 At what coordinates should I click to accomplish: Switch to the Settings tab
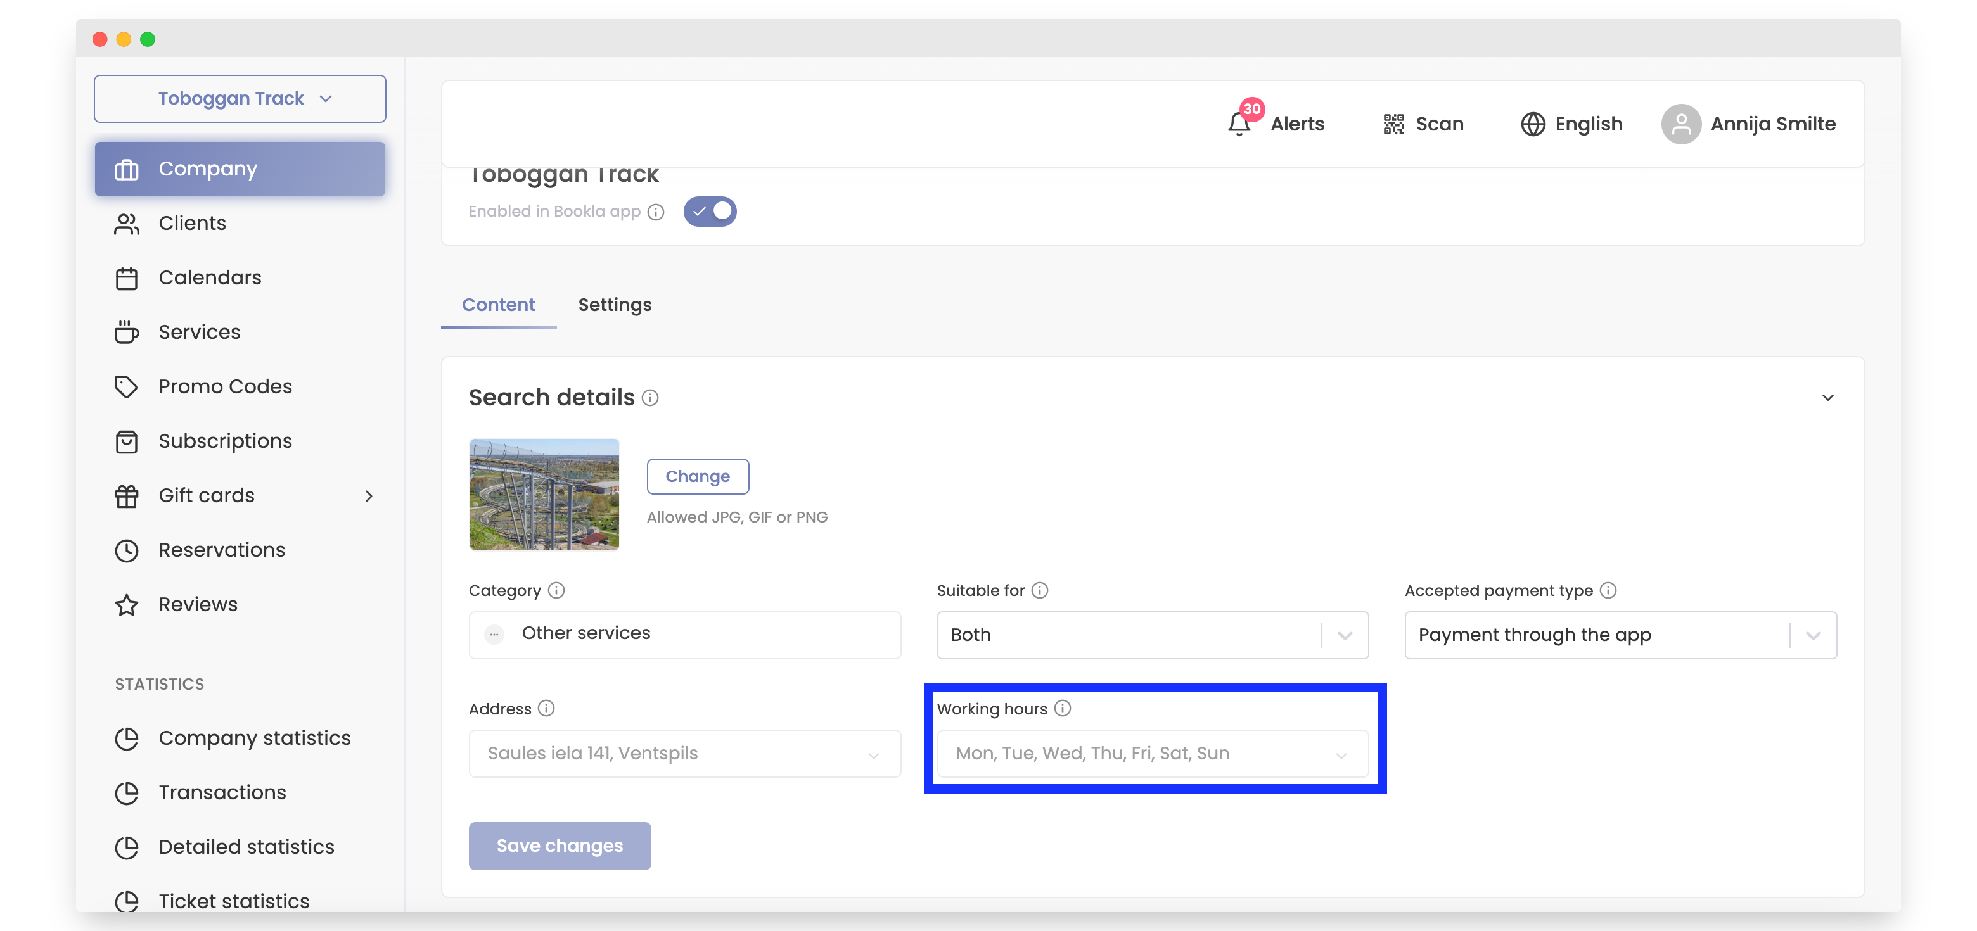[x=615, y=305]
